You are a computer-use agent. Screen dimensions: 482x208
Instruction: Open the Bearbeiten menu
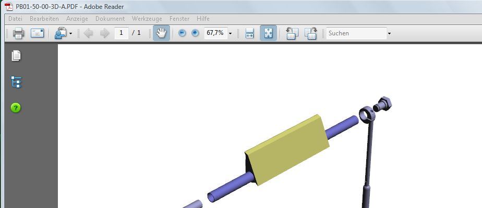click(x=44, y=19)
